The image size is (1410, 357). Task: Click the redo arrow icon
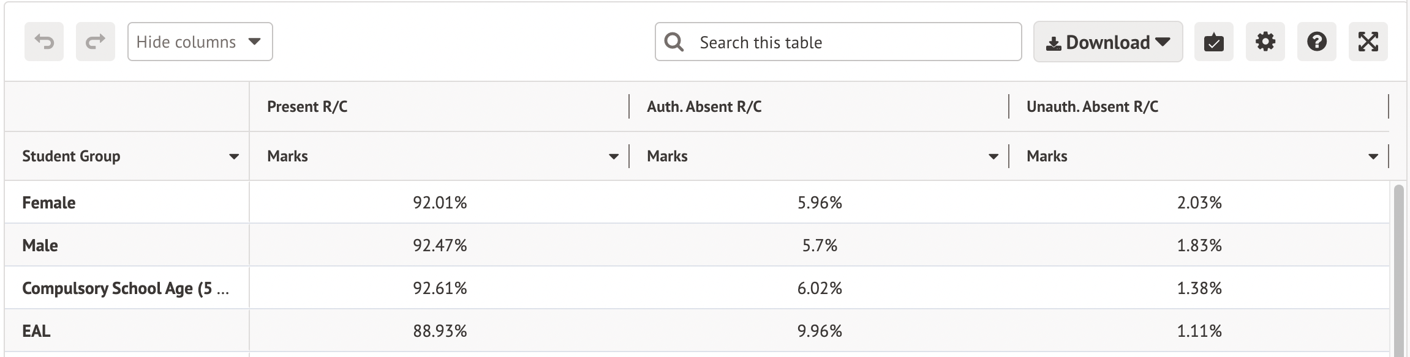coord(96,42)
